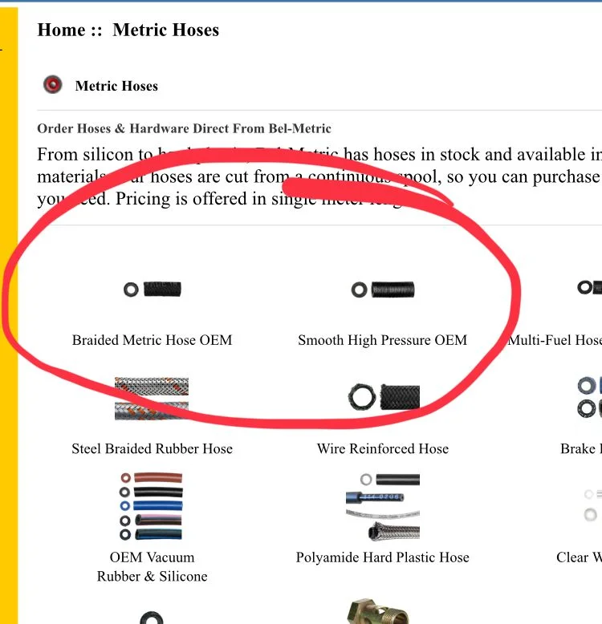602x624 pixels.
Task: Select the Steel Braided Rubber Hose link
Action: [152, 449]
